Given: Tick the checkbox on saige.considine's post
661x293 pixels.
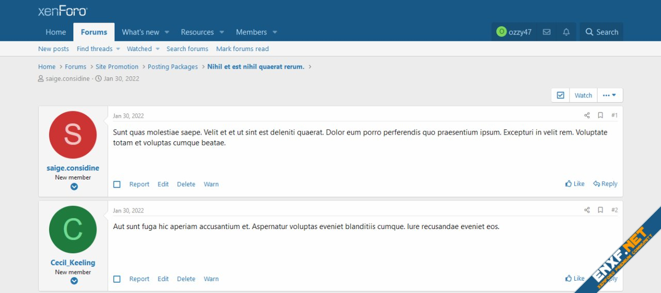Looking at the screenshot, I should click(x=117, y=184).
